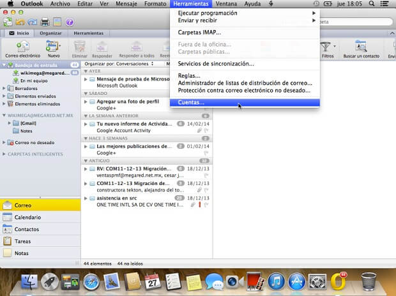Viewport: 396px width, 296px height.
Task: Expand the [Gmail] folder
Action: coord(10,123)
